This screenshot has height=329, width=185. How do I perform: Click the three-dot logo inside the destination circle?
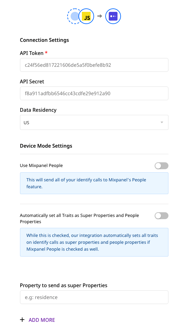coord(113,16)
